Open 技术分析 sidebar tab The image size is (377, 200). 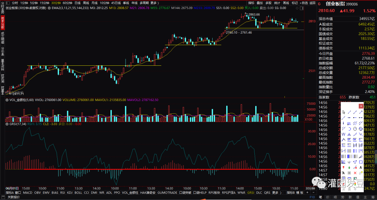click(3, 23)
